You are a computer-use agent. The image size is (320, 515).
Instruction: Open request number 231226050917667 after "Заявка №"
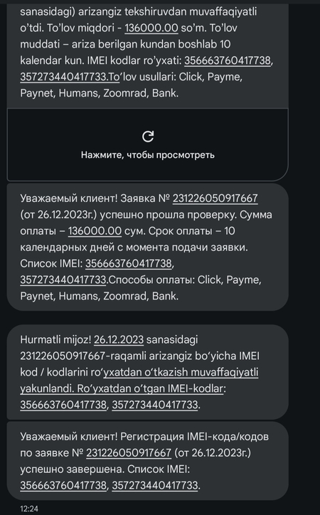pos(215,198)
